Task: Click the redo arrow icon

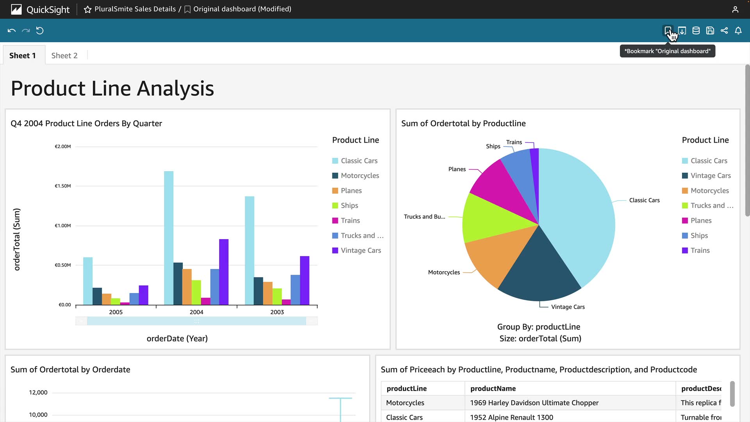Action: click(x=26, y=30)
